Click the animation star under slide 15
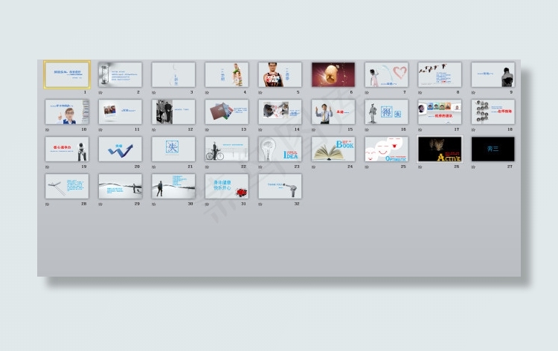Screen dimensions: 558x351 (314, 129)
